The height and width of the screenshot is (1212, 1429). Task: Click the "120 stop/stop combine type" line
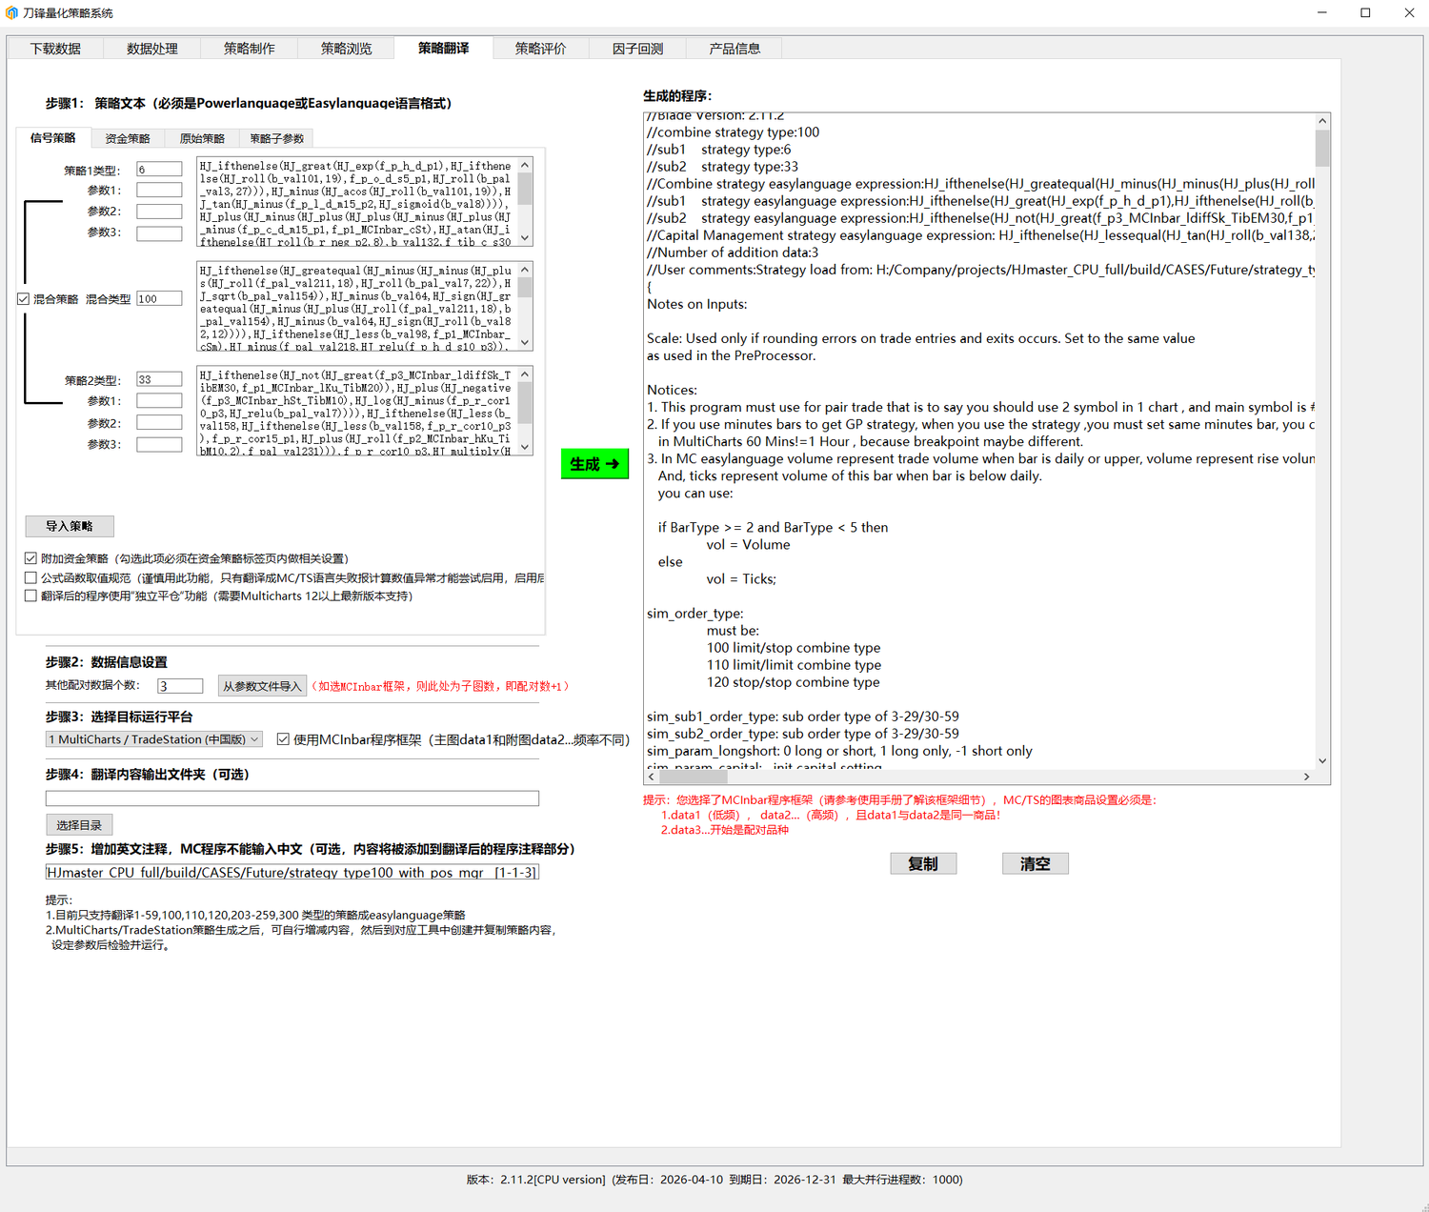tap(794, 682)
